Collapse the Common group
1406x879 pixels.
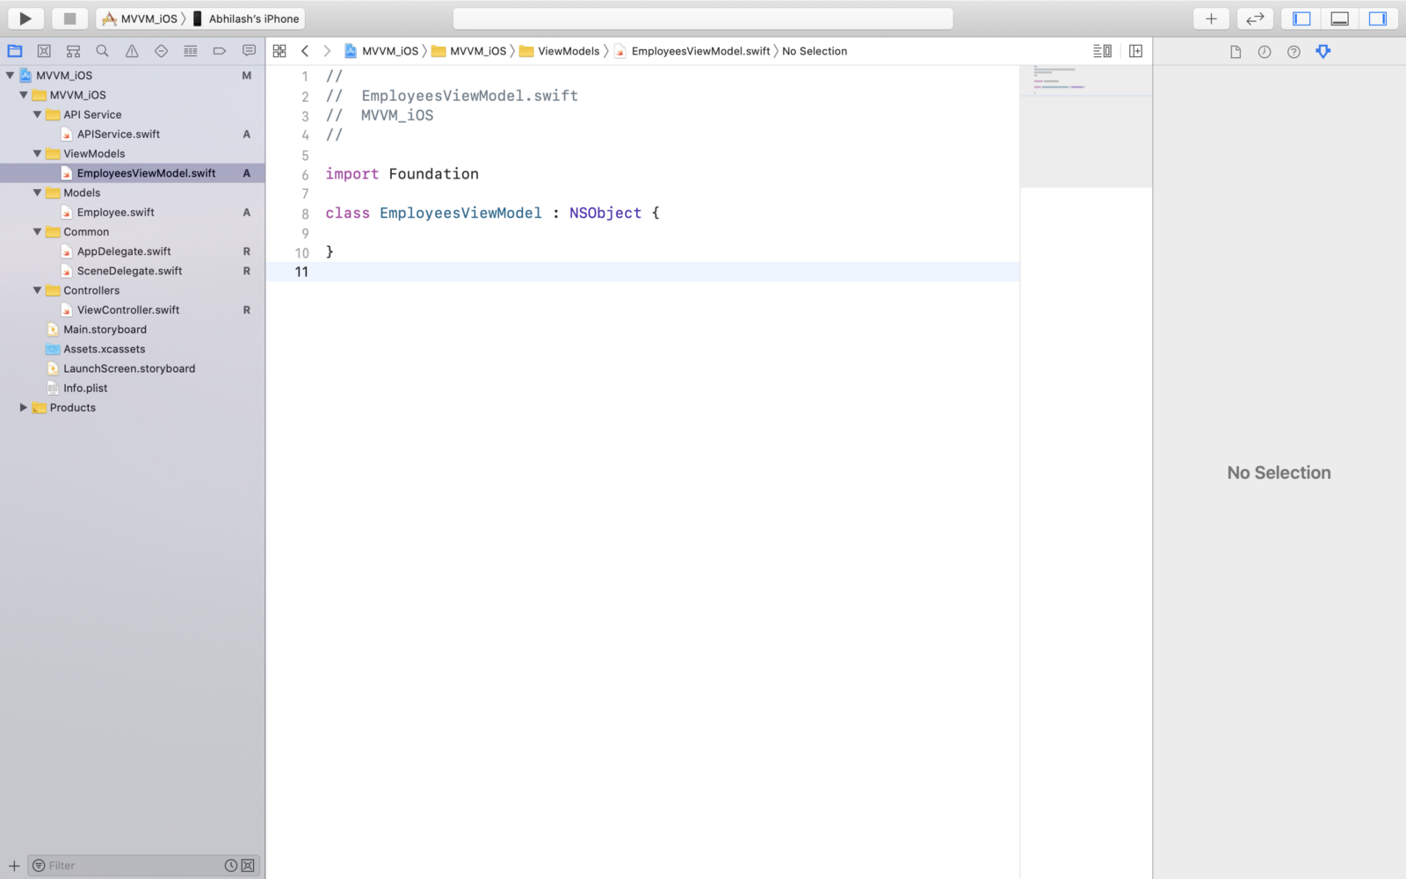point(37,232)
